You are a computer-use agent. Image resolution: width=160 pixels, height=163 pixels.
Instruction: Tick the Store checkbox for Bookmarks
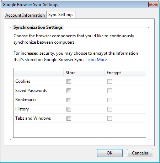coord(69,100)
